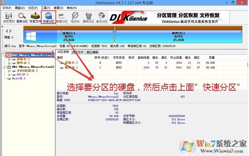The width and height of the screenshot is (249, 156).
Task: Click the DiskGenius banner logo
Action: click(128, 17)
